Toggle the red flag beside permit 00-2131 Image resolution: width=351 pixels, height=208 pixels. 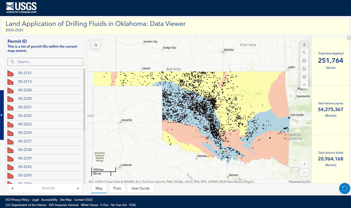pyautogui.click(x=10, y=73)
